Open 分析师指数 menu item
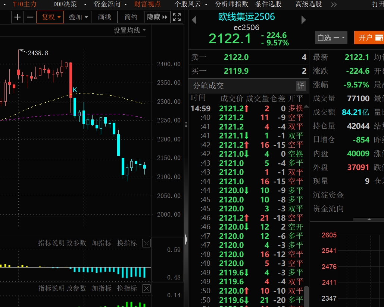The image size is (384, 307). pos(231,4)
